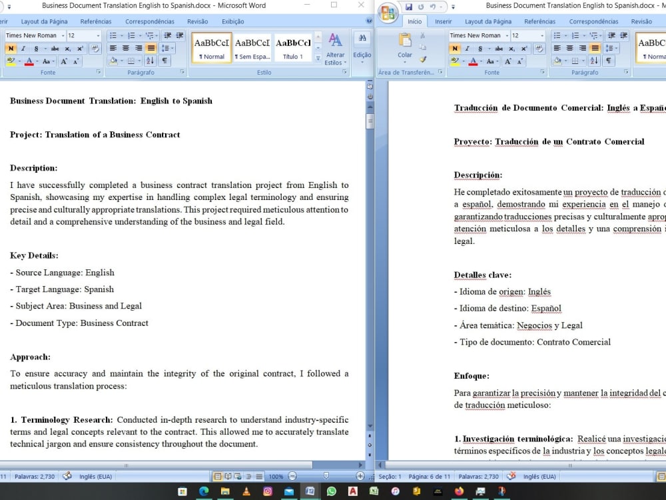
Task: Apply strikethrough to the selection
Action: point(56,48)
